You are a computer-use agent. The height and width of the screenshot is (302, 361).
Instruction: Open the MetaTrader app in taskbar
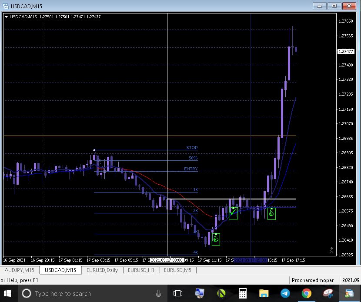click(x=349, y=293)
